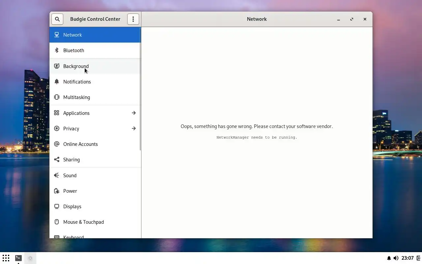
Task: Click the Sharing icon
Action: tap(57, 159)
